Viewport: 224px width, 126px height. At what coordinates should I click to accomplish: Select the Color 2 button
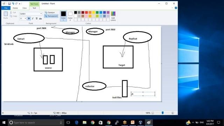click(70, 16)
